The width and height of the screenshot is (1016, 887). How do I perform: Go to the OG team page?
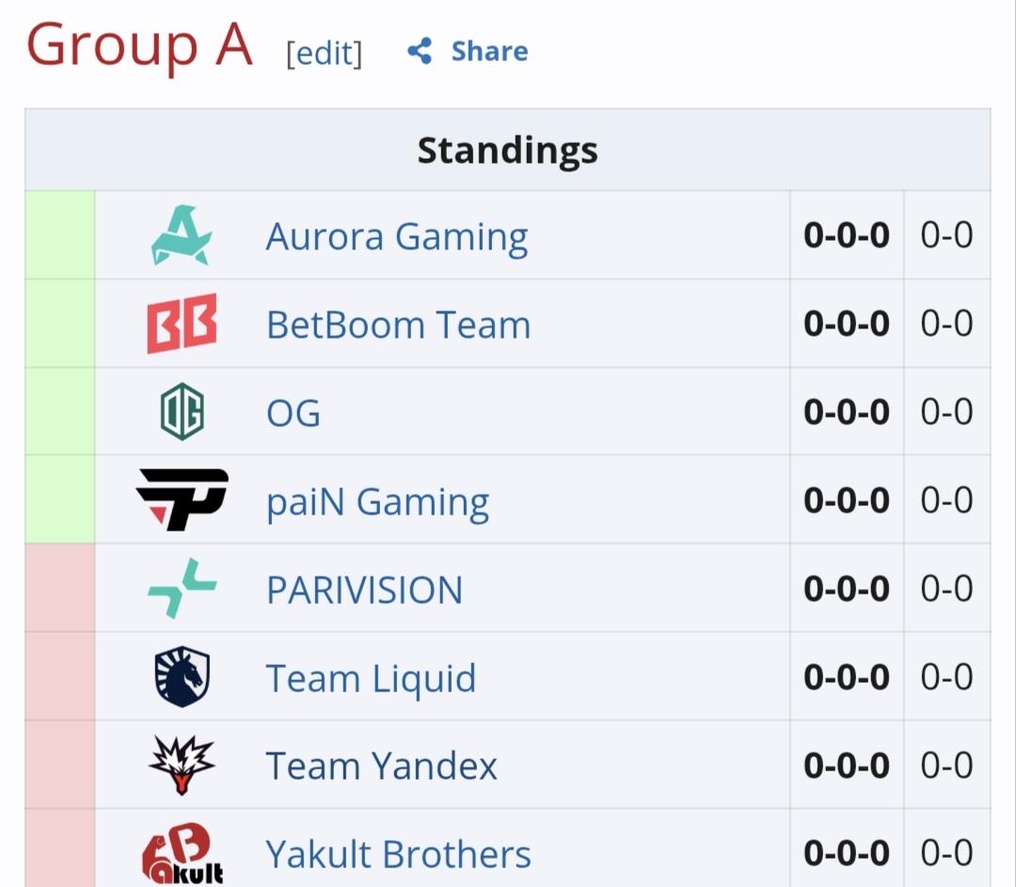pyautogui.click(x=293, y=413)
